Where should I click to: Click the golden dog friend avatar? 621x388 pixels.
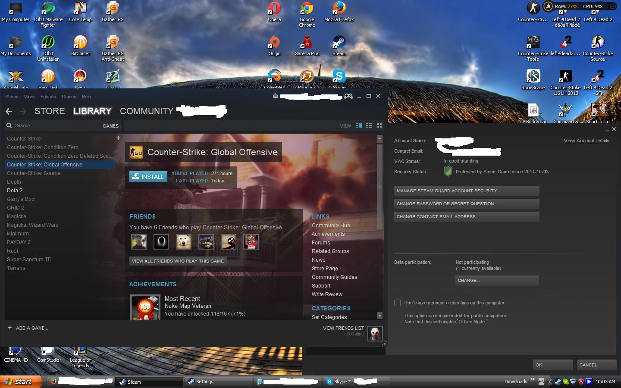(x=184, y=242)
